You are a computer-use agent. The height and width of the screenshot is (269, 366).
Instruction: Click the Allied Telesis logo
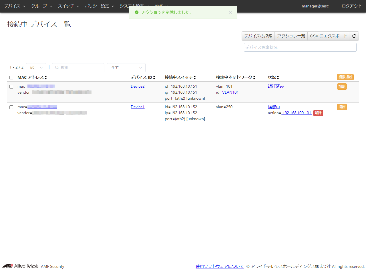(20, 266)
